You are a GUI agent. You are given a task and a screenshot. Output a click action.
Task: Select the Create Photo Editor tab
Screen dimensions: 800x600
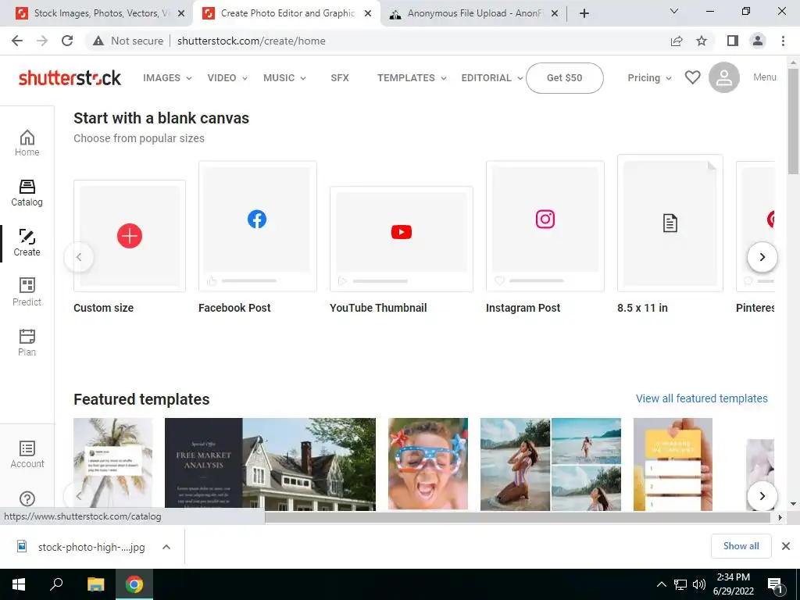point(286,13)
